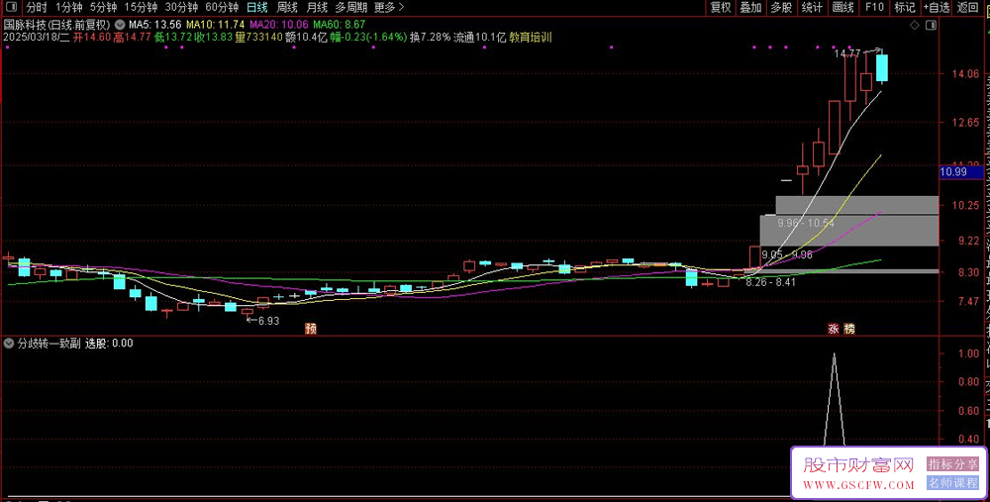Switch to the 1分钟 period
990x502 pixels.
pyautogui.click(x=69, y=8)
